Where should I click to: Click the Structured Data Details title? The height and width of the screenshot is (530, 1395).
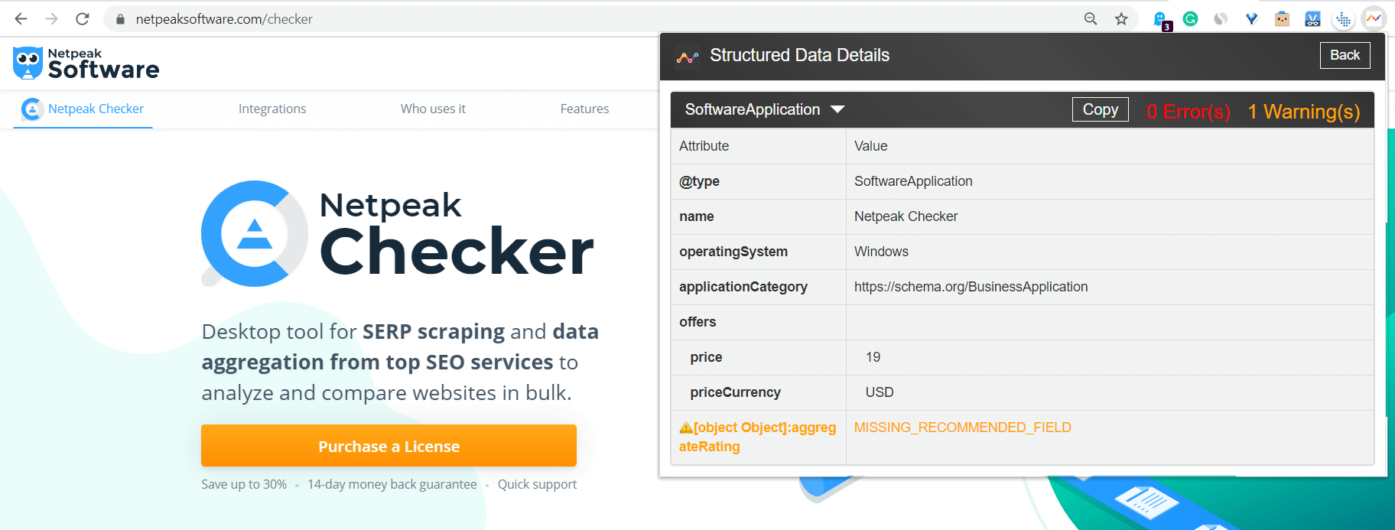tap(799, 55)
